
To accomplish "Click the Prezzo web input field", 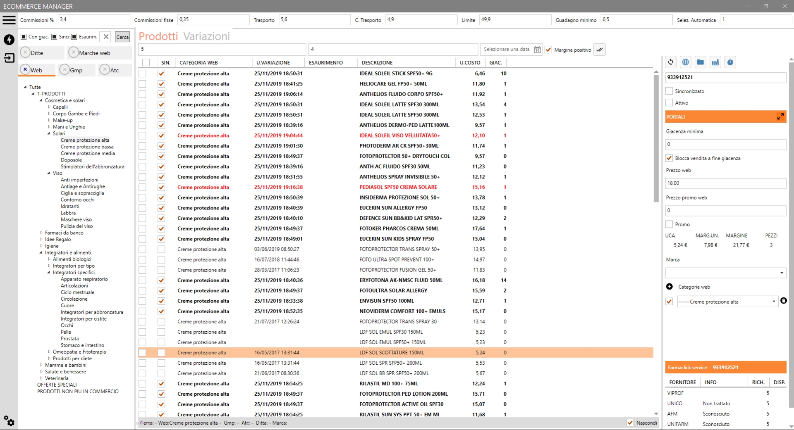I will 725,183.
